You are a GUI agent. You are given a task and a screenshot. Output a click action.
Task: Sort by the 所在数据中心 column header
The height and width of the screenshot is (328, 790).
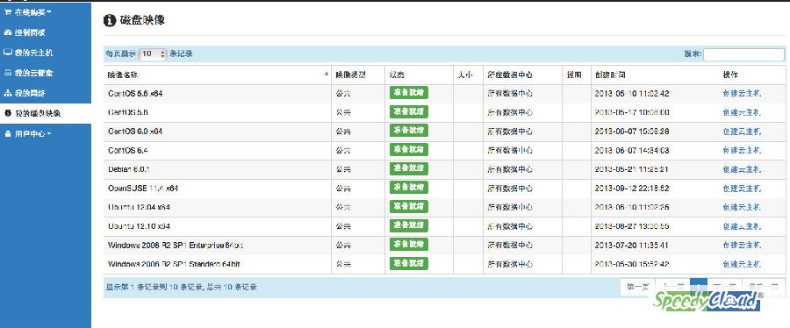[x=523, y=75]
